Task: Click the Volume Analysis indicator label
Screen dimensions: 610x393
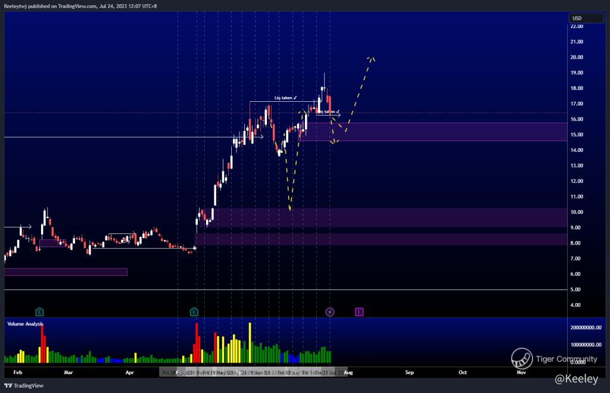Action: (25, 324)
